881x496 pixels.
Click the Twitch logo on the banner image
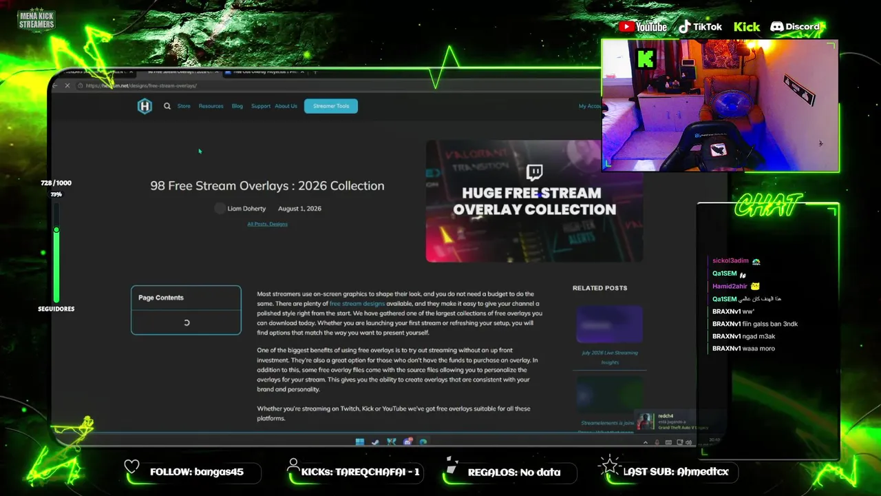pos(534,172)
